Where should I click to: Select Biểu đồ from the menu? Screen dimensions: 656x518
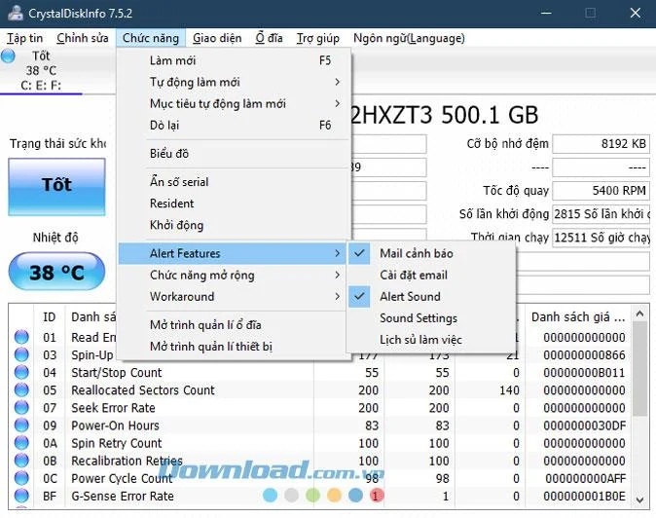pos(235,154)
